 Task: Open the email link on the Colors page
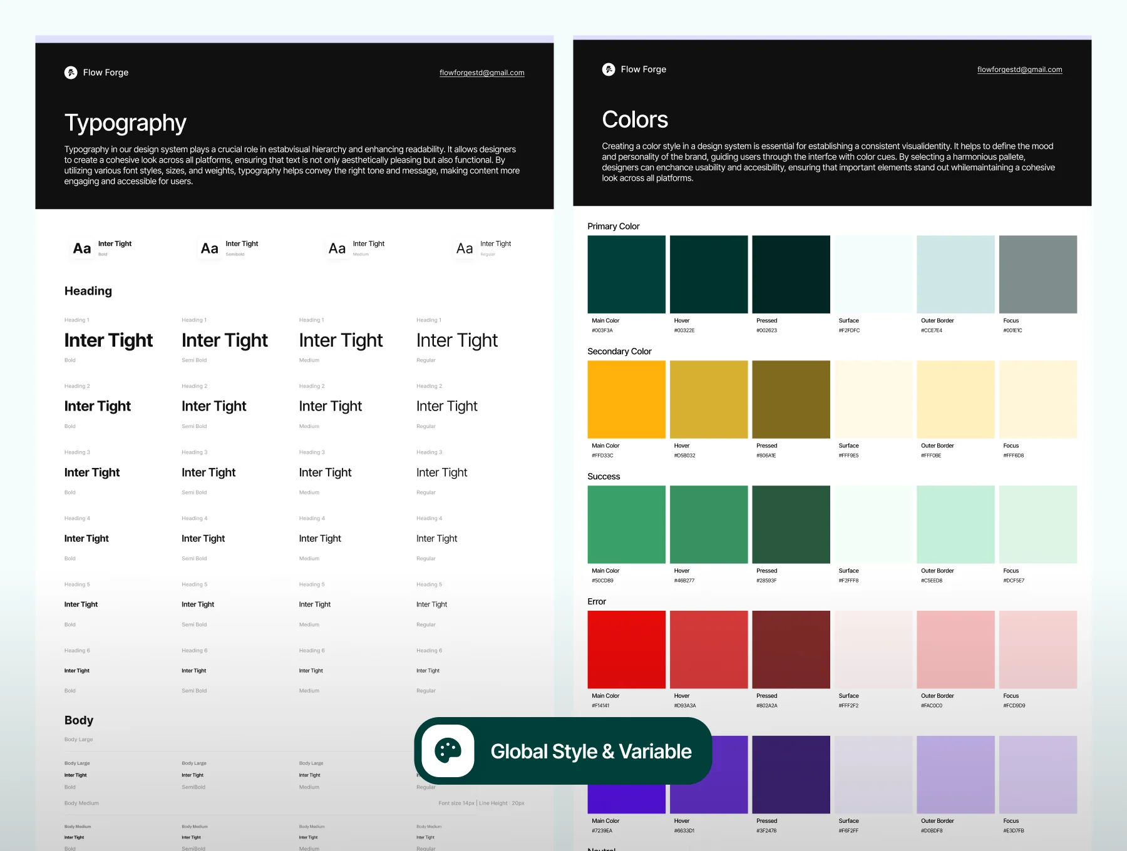click(x=1020, y=69)
